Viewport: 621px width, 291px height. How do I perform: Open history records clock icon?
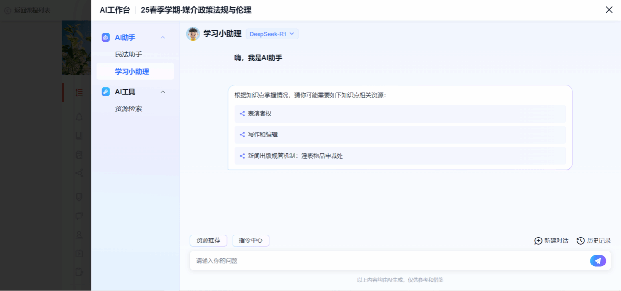tap(581, 241)
